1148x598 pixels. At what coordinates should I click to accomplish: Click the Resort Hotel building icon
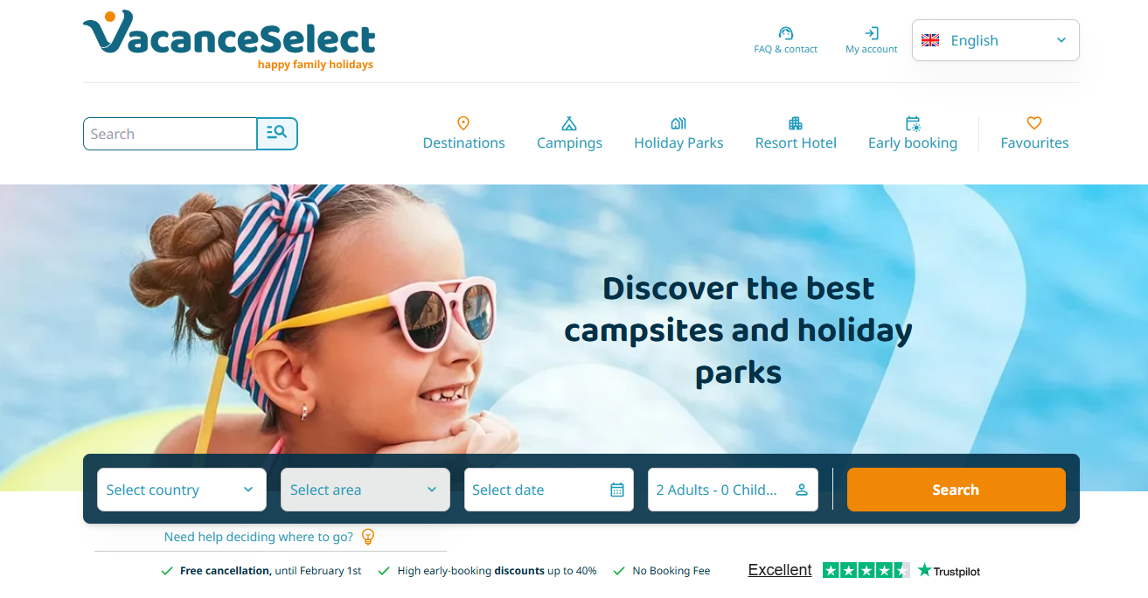pyautogui.click(x=796, y=123)
